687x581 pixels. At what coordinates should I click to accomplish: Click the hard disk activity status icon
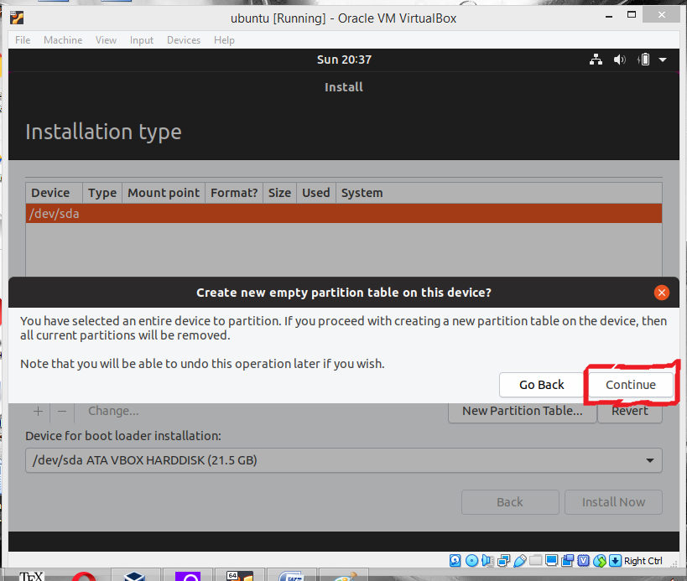pos(455,560)
